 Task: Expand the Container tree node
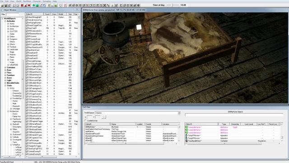(x=5, y=67)
